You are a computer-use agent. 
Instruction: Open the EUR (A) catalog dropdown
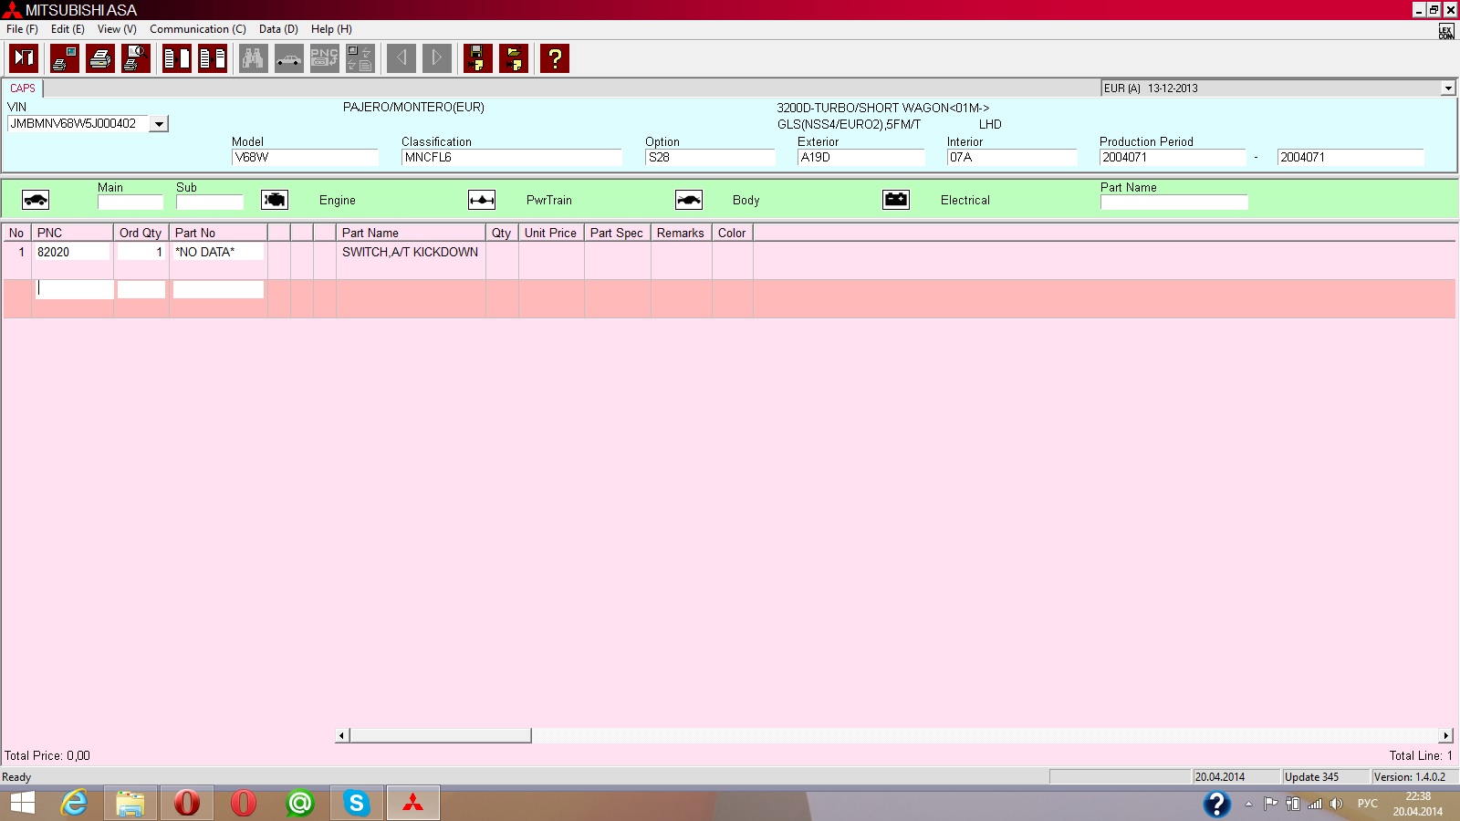point(1447,88)
